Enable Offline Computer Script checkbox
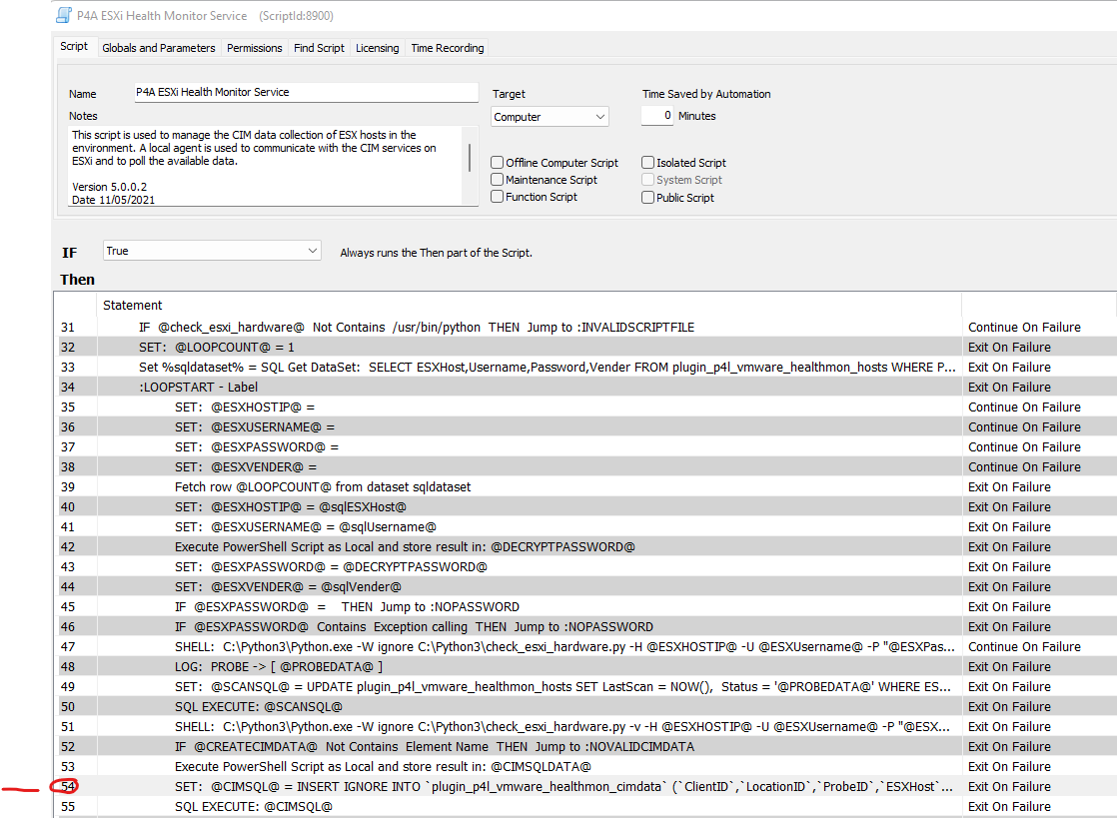1117x818 pixels. (x=498, y=163)
